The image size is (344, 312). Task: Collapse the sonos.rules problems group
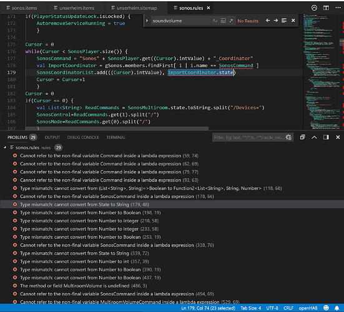tap(5, 147)
